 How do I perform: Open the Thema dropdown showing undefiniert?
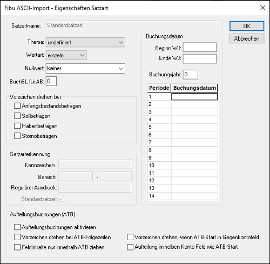coord(85,42)
